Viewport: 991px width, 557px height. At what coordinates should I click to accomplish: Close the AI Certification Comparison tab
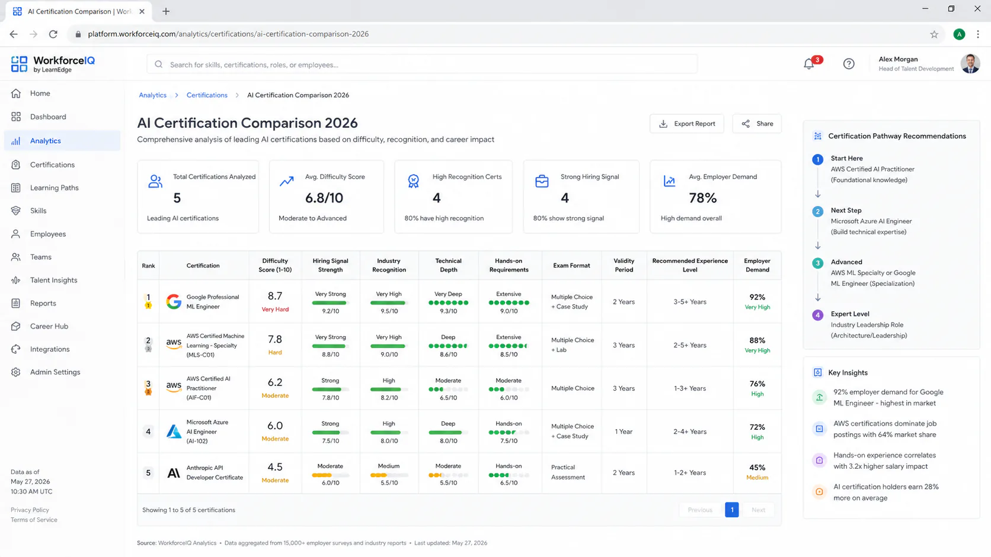point(142,11)
